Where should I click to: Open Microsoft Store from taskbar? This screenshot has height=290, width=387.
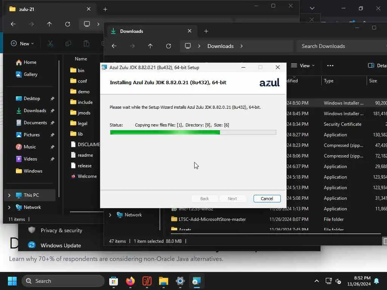click(x=113, y=281)
